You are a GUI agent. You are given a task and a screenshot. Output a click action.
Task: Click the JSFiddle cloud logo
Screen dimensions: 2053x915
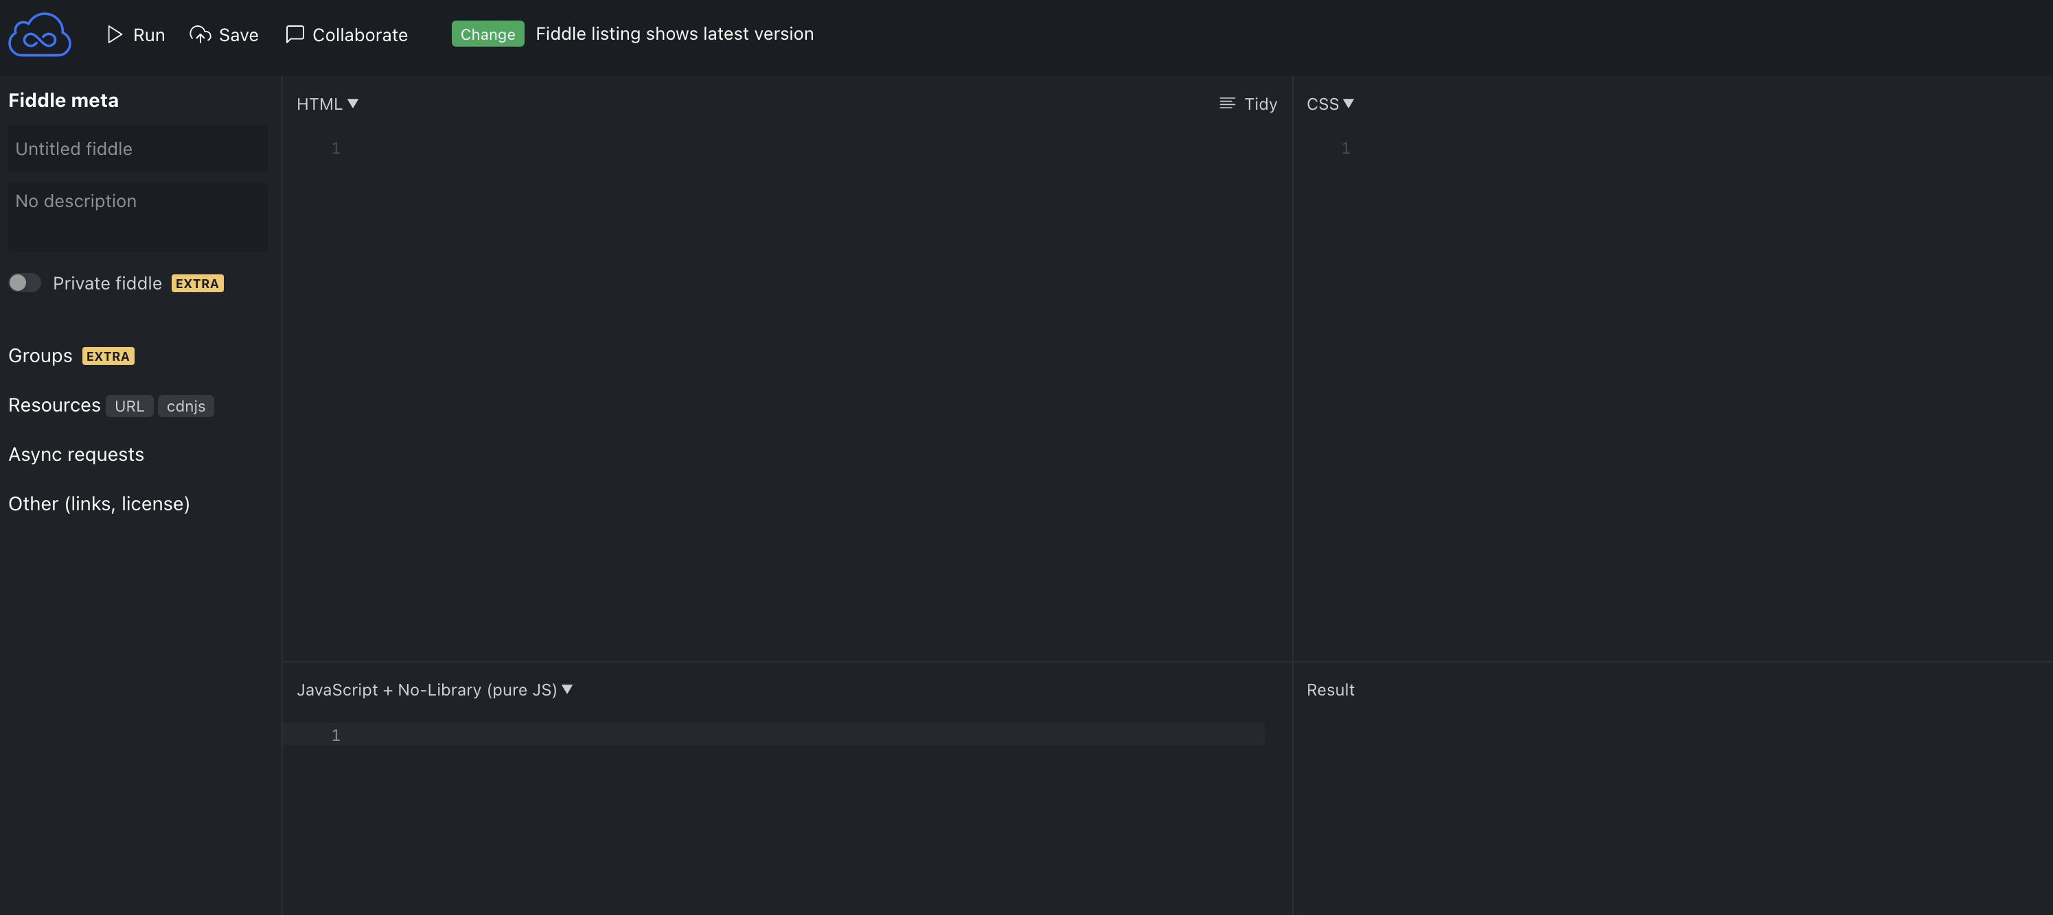click(x=40, y=35)
